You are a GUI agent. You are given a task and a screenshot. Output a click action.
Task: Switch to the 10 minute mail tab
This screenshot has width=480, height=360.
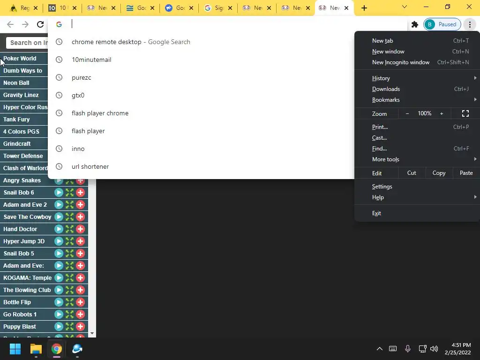coord(61,8)
